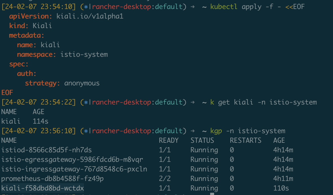Click the timestamp "[24-02-07 23:54:10]"
The height and width of the screenshot is (195, 333).
[38, 7]
